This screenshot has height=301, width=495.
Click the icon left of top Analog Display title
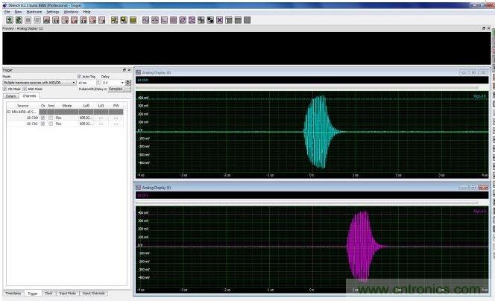pyautogui.click(x=138, y=72)
